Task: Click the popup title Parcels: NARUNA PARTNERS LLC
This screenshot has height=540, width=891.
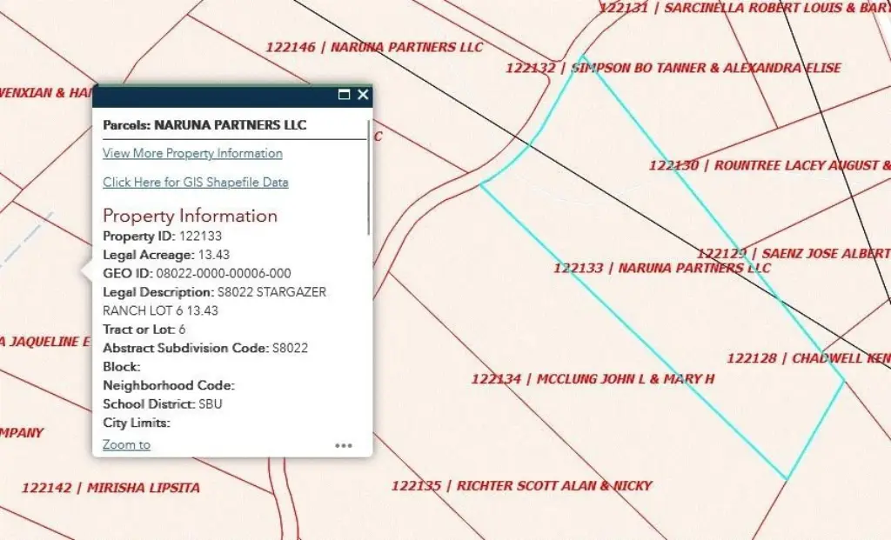Action: (x=204, y=125)
